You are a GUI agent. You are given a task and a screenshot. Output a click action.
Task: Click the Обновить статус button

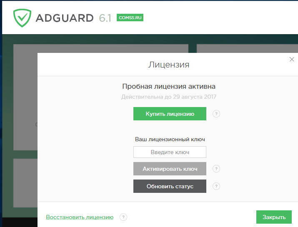pos(170,186)
